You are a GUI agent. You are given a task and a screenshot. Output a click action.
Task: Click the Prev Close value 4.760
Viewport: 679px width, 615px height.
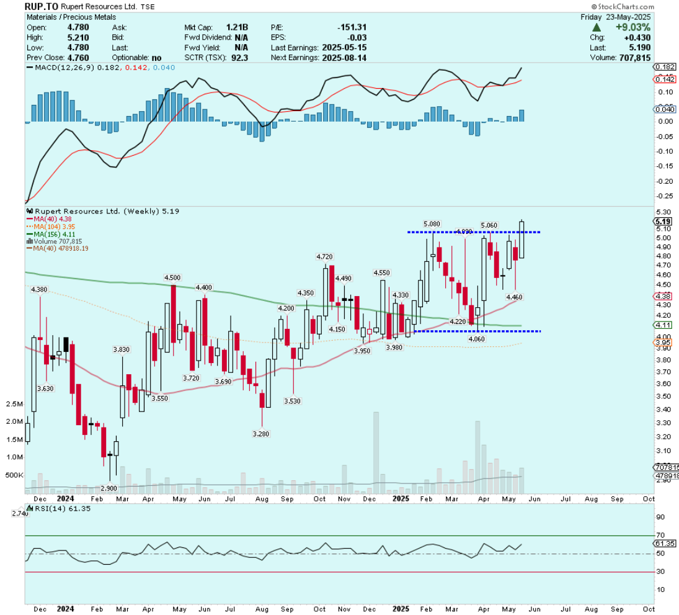78,58
